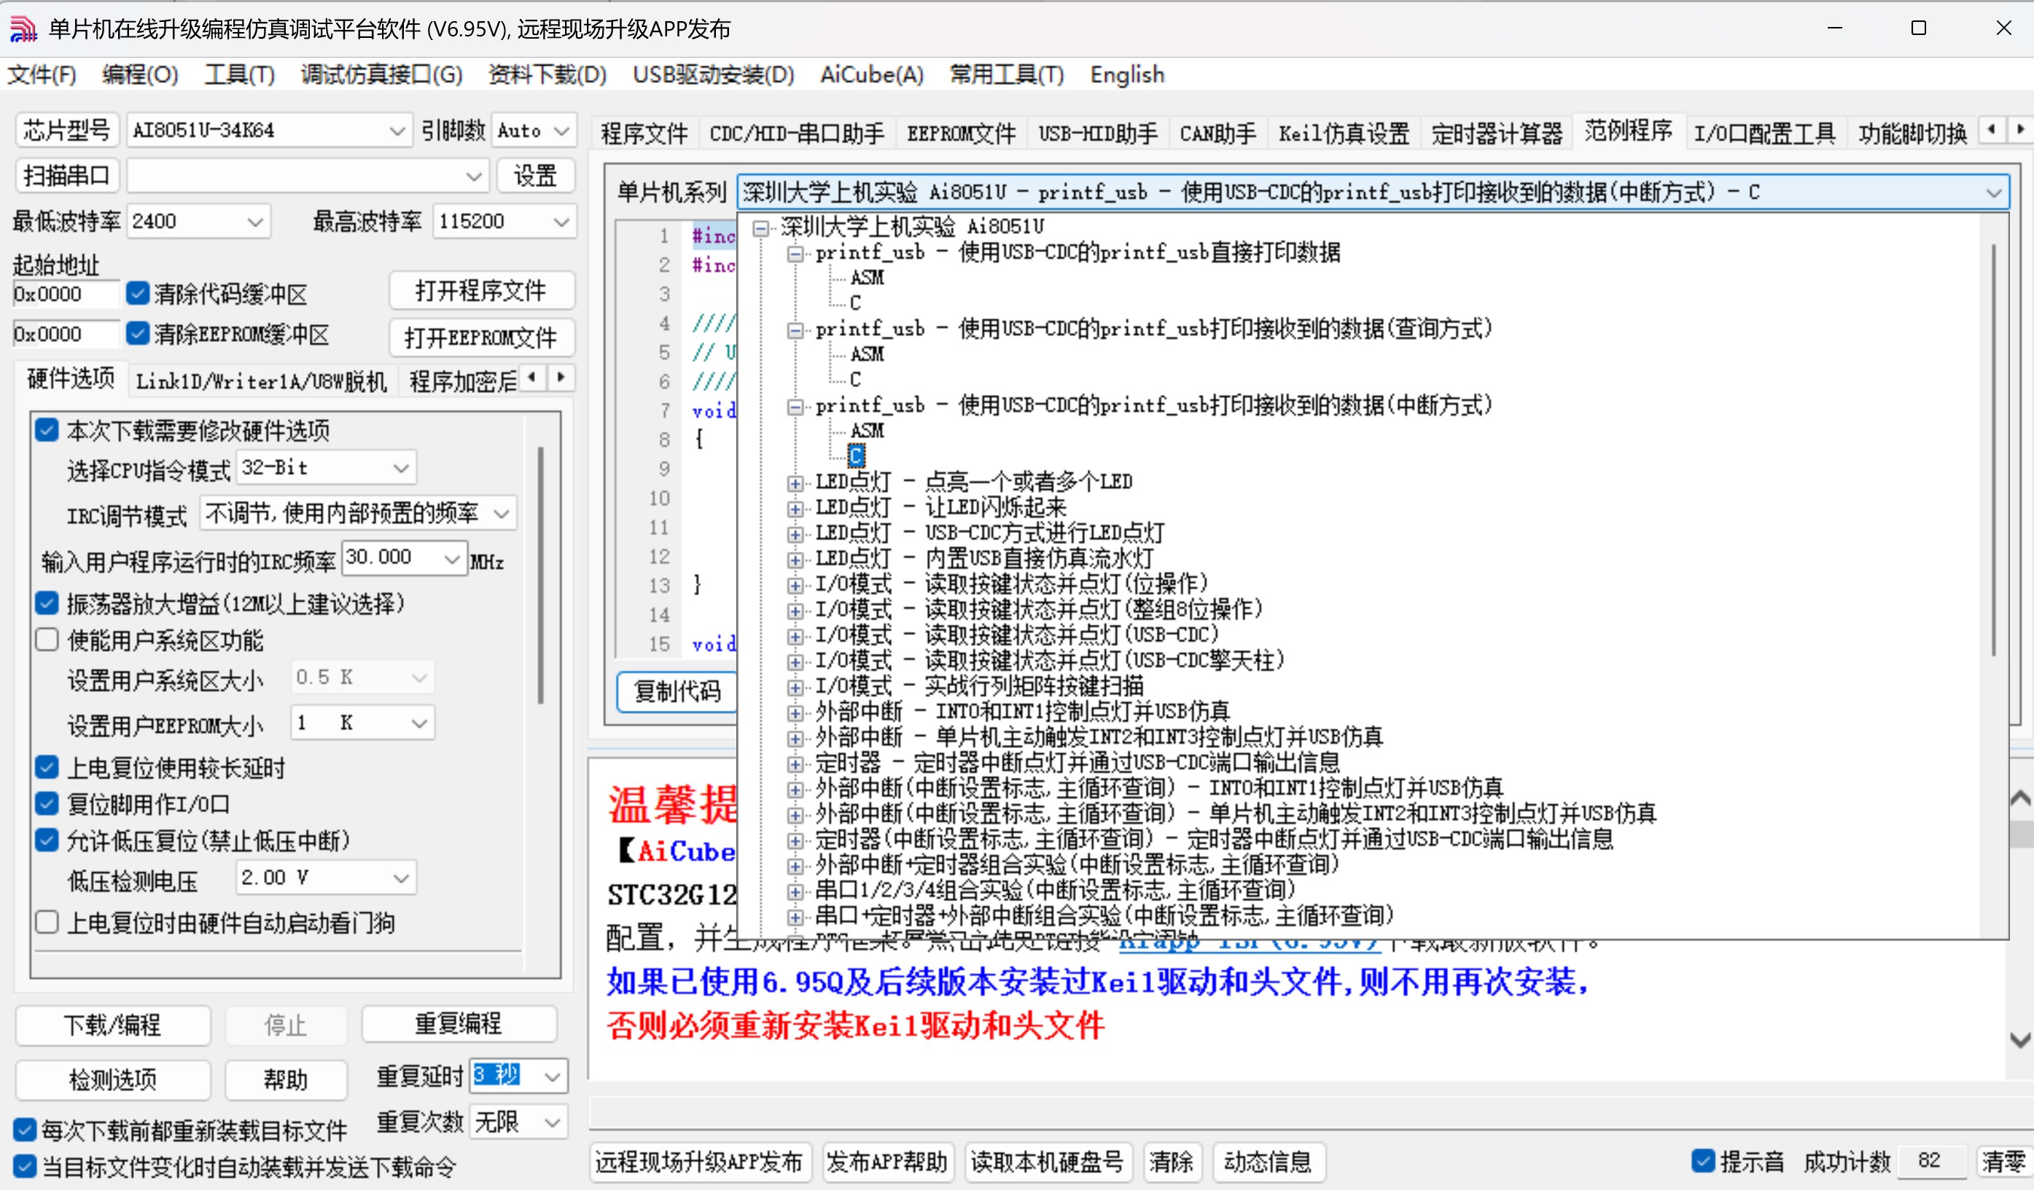Open 单片机系列 example selection combo box
Image resolution: width=2034 pixels, height=1190 pixels.
(x=1372, y=192)
